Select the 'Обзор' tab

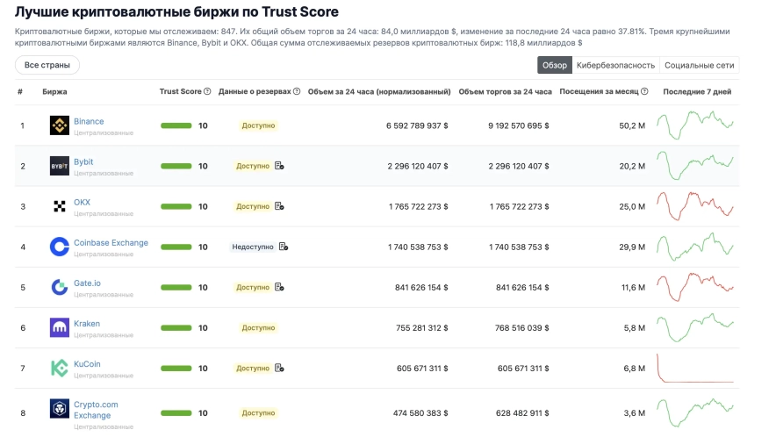tap(555, 65)
